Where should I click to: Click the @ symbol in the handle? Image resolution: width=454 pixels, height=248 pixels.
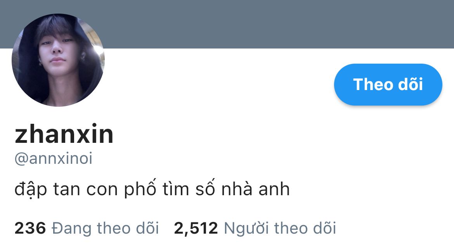(21, 159)
